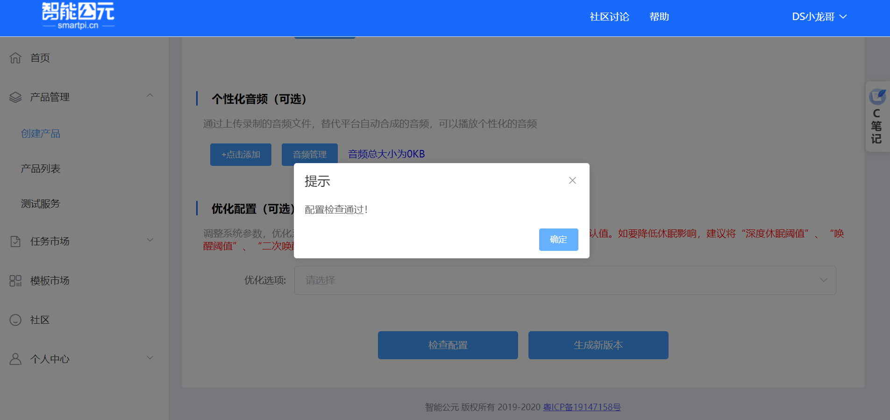Image resolution: width=890 pixels, height=420 pixels.
Task: Click the 智能公元 smartpi.cn logo
Action: coord(78,16)
